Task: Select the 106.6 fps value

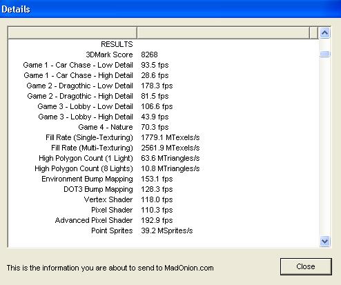Action: pos(157,106)
